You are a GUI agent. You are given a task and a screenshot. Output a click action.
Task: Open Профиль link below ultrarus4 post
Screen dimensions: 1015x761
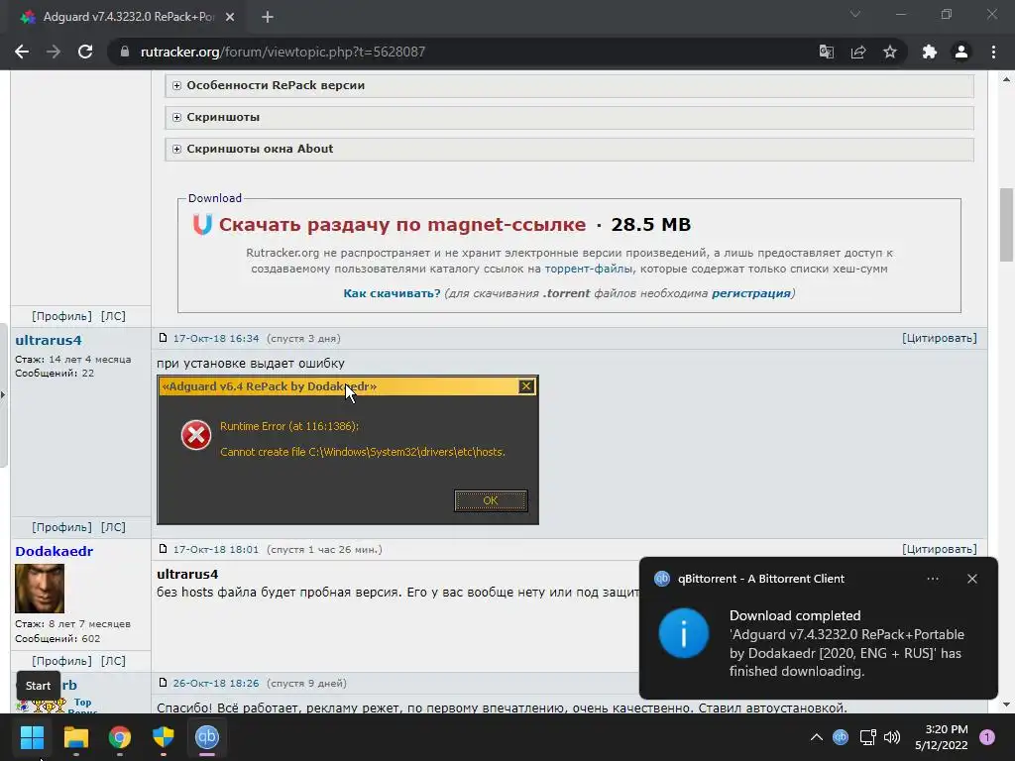(62, 527)
